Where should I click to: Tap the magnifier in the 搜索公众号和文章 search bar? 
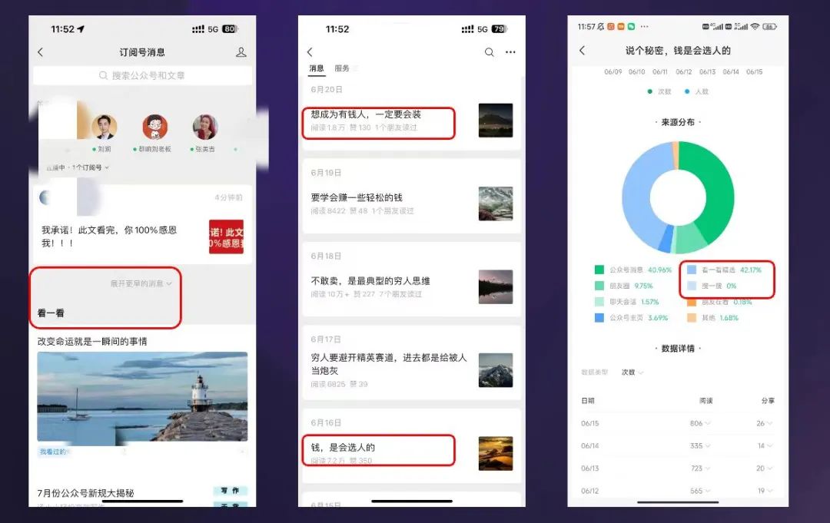coord(104,75)
